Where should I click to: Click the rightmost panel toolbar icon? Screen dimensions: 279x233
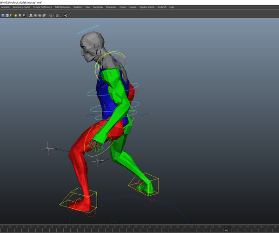pos(66,15)
